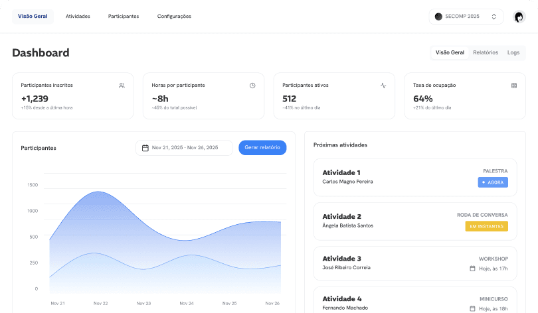Click the Próximas atividades heading
The width and height of the screenshot is (538, 313).
pos(340,145)
